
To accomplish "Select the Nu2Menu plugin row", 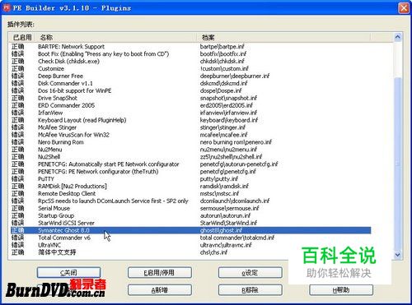I will pos(191,150).
